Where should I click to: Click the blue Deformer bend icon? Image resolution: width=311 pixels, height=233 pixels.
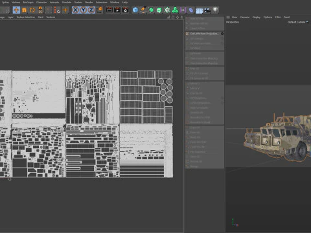[191, 10]
